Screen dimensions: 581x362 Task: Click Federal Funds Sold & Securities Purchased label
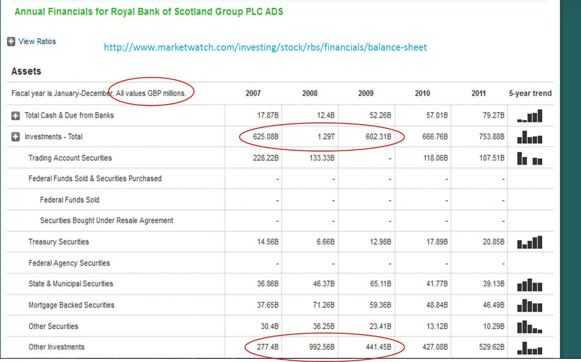click(95, 179)
